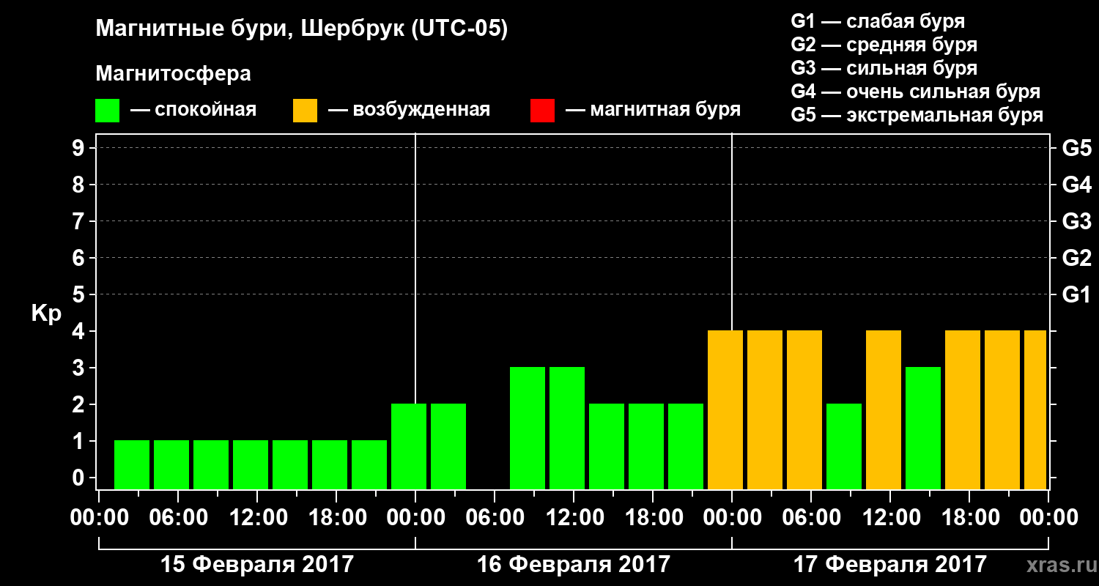Click the orange bar at 12:00 on 17 February
Viewport: 1099px width, 586px height.
point(884,409)
